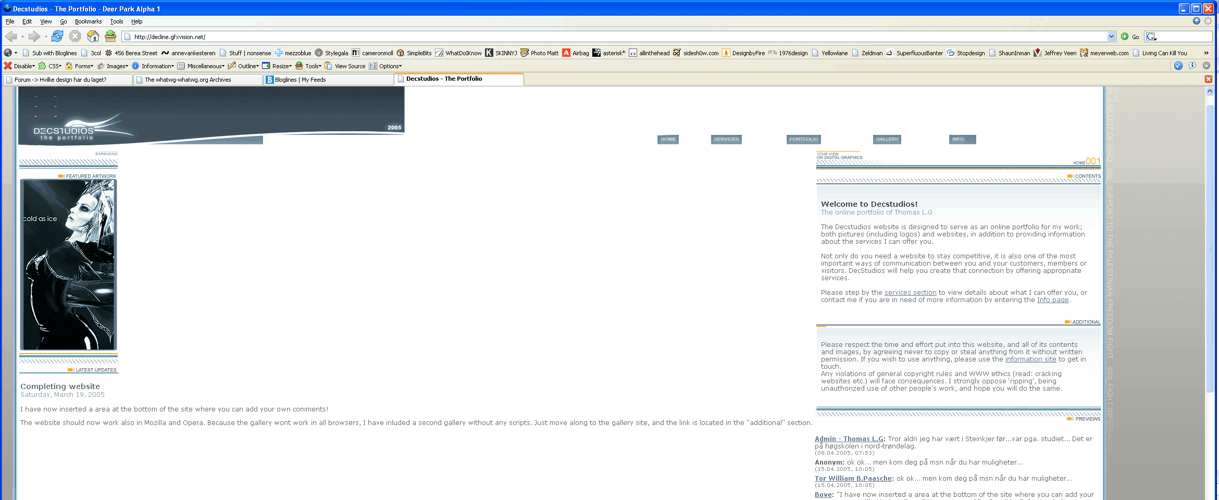Image resolution: width=1219 pixels, height=500 pixels.
Task: Click the HOME navigation button
Action: (668, 139)
